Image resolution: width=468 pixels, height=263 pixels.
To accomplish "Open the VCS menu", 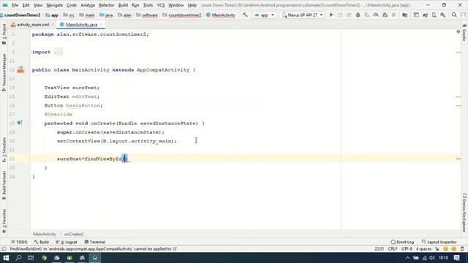I will click(161, 5).
